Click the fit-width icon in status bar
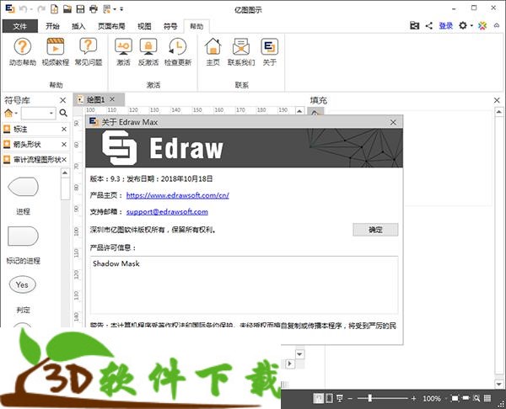The image size is (506, 409). 466,398
